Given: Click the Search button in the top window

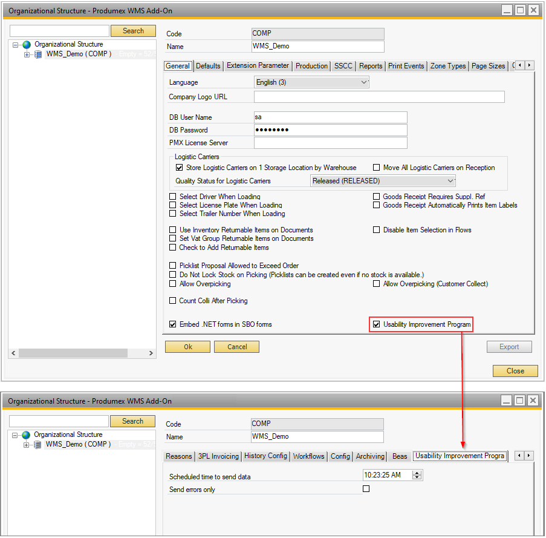Looking at the screenshot, I should (x=133, y=31).
